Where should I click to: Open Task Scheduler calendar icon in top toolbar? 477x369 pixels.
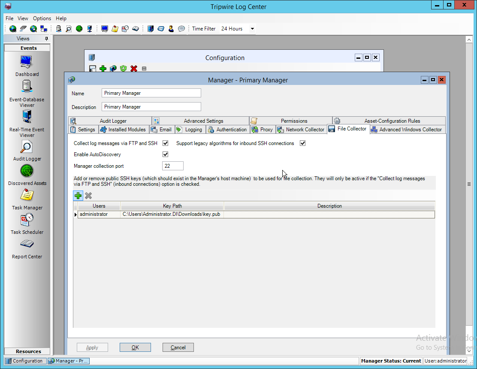click(x=125, y=29)
